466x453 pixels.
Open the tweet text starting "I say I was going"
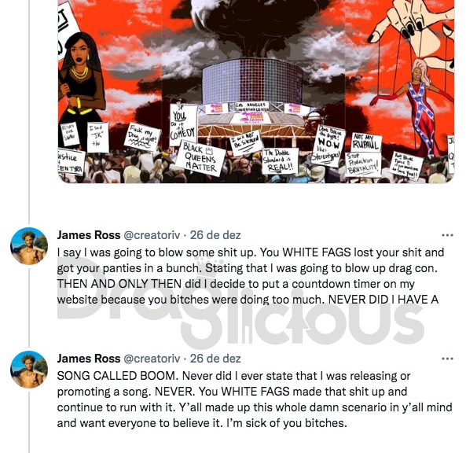click(250, 276)
